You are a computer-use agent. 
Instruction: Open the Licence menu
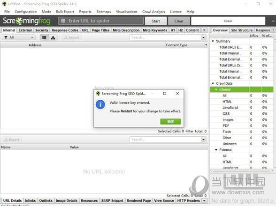(x=176, y=12)
